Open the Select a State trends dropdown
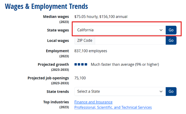The width and height of the screenshot is (186, 114). [x=116, y=91]
